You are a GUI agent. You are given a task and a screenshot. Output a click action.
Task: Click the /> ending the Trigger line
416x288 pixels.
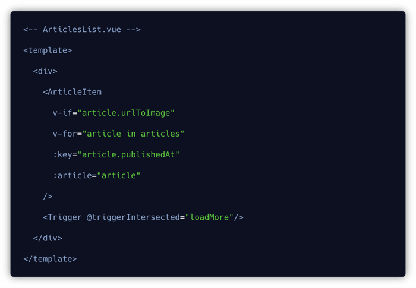coord(239,217)
